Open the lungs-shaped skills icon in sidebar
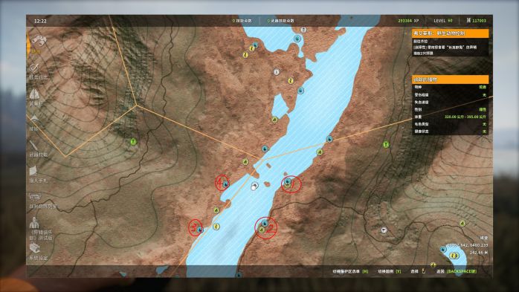 point(35,94)
